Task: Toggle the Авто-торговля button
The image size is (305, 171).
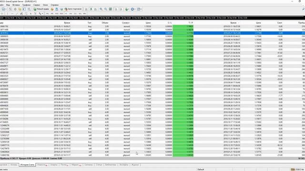Action: pyautogui.click(x=73, y=9)
